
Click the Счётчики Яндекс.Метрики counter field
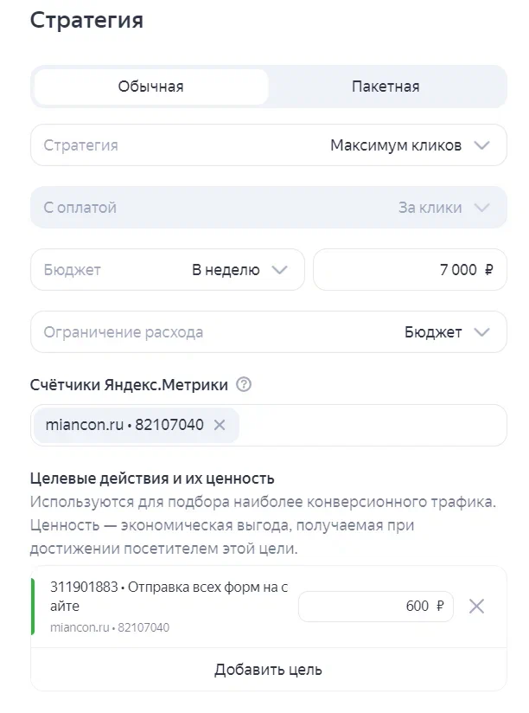[346, 425]
